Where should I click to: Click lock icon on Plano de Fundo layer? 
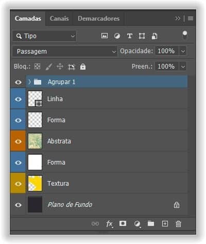tap(177, 205)
